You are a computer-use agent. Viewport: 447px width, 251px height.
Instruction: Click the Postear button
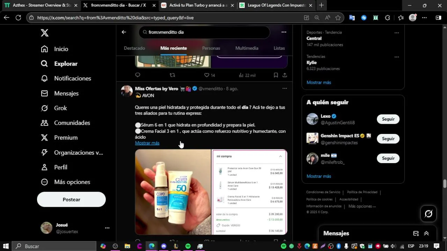(x=71, y=199)
